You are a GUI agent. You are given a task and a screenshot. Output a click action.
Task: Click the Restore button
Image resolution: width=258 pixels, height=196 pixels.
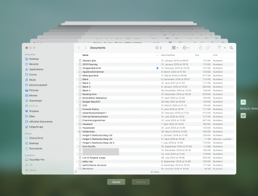click(x=141, y=182)
